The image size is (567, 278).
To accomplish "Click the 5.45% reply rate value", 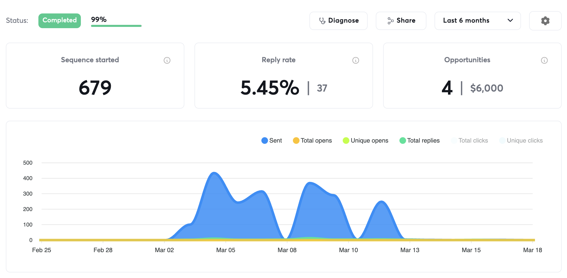I will click(270, 88).
